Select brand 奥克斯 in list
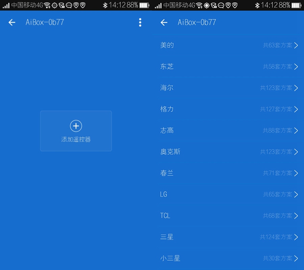This screenshot has height=270, width=304. point(228,152)
